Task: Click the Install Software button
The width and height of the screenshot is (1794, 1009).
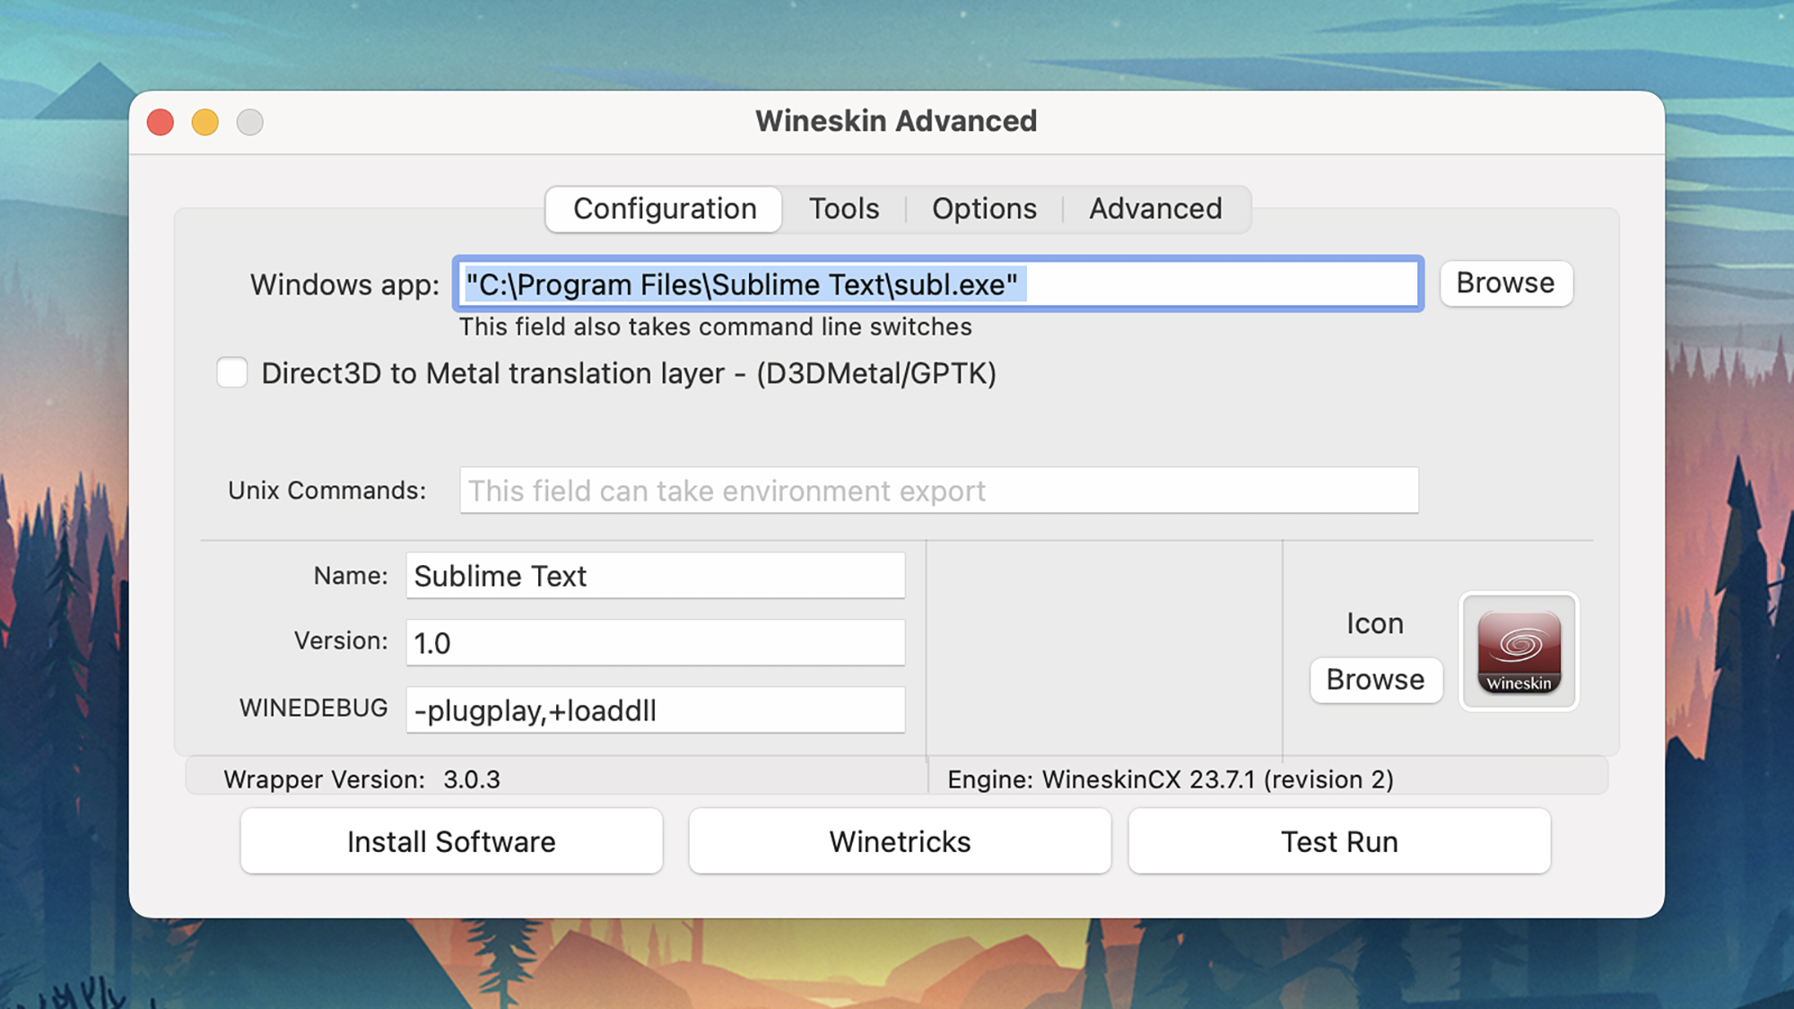Action: (x=451, y=841)
